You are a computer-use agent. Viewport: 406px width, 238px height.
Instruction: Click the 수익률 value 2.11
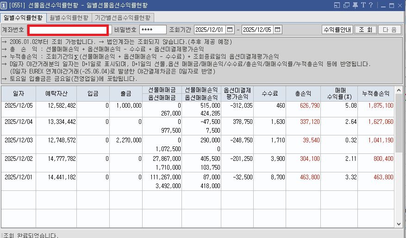(351, 159)
